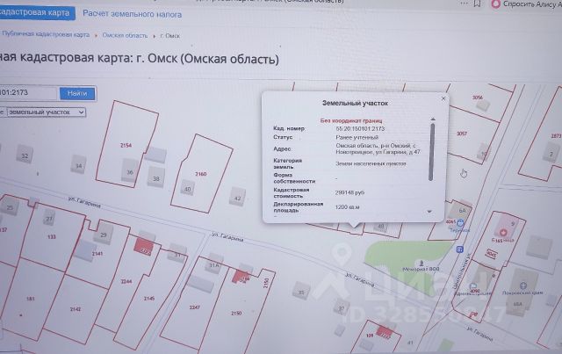This screenshot has width=562, height=354.
Task: Switch to the Кадастровая карта tab
Action: tap(37, 13)
